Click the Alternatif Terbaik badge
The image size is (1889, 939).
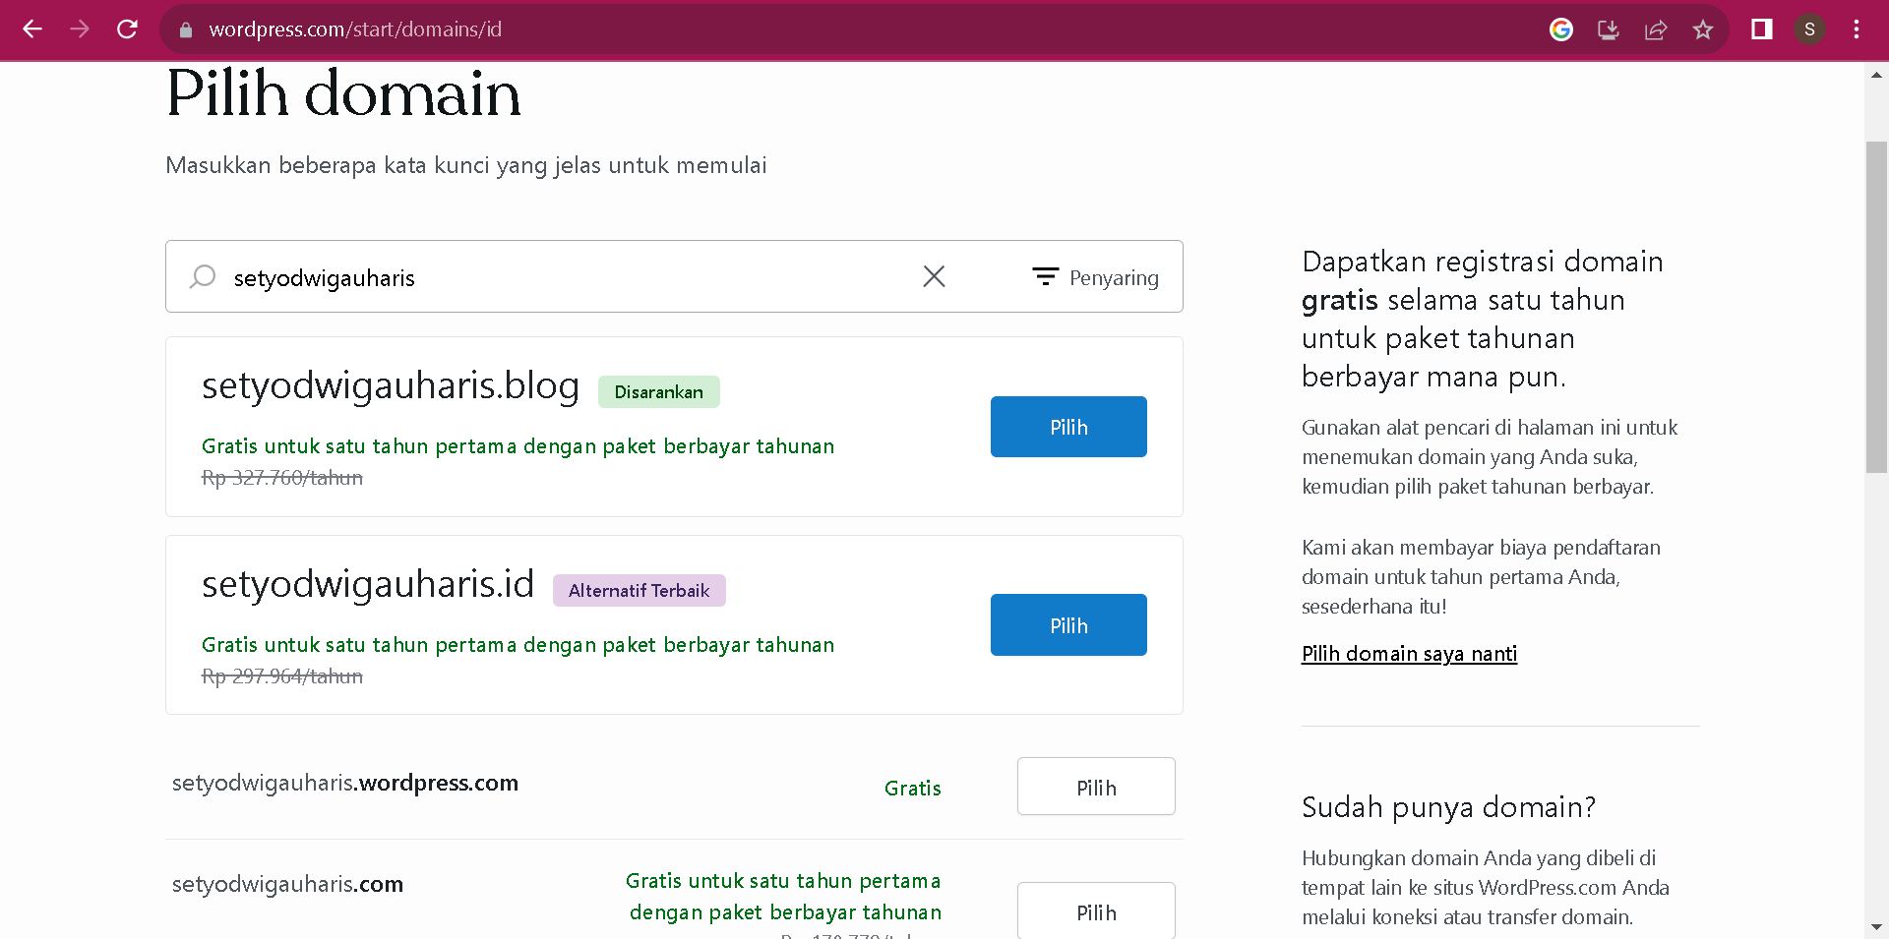point(640,590)
